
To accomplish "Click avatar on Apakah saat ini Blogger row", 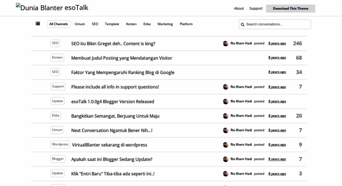I will pyautogui.click(x=225, y=159).
